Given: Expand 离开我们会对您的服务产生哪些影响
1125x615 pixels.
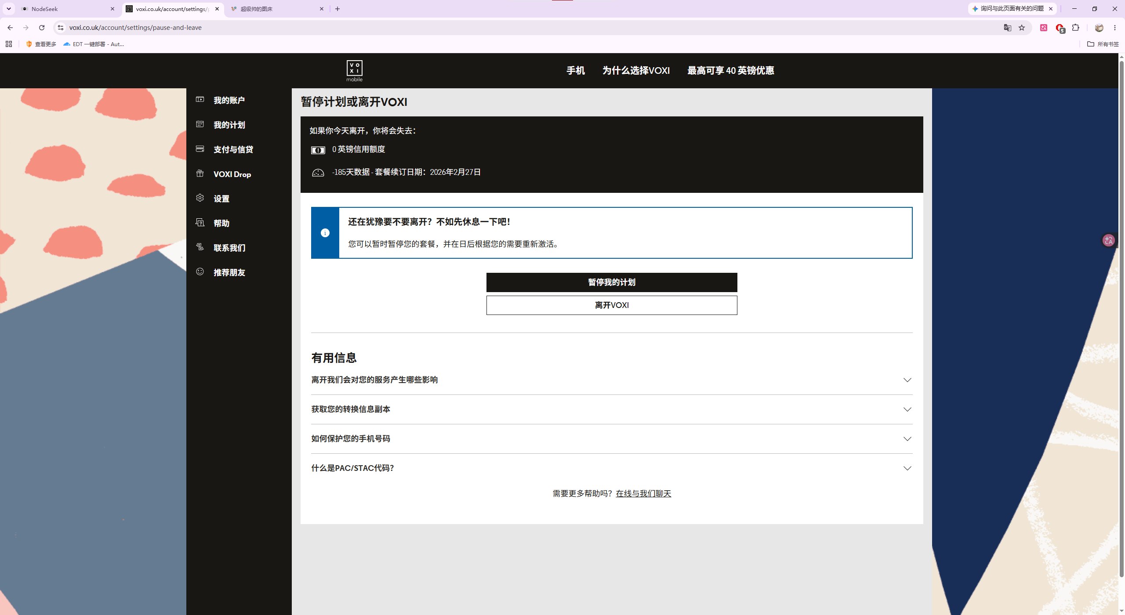Looking at the screenshot, I should [x=612, y=380].
